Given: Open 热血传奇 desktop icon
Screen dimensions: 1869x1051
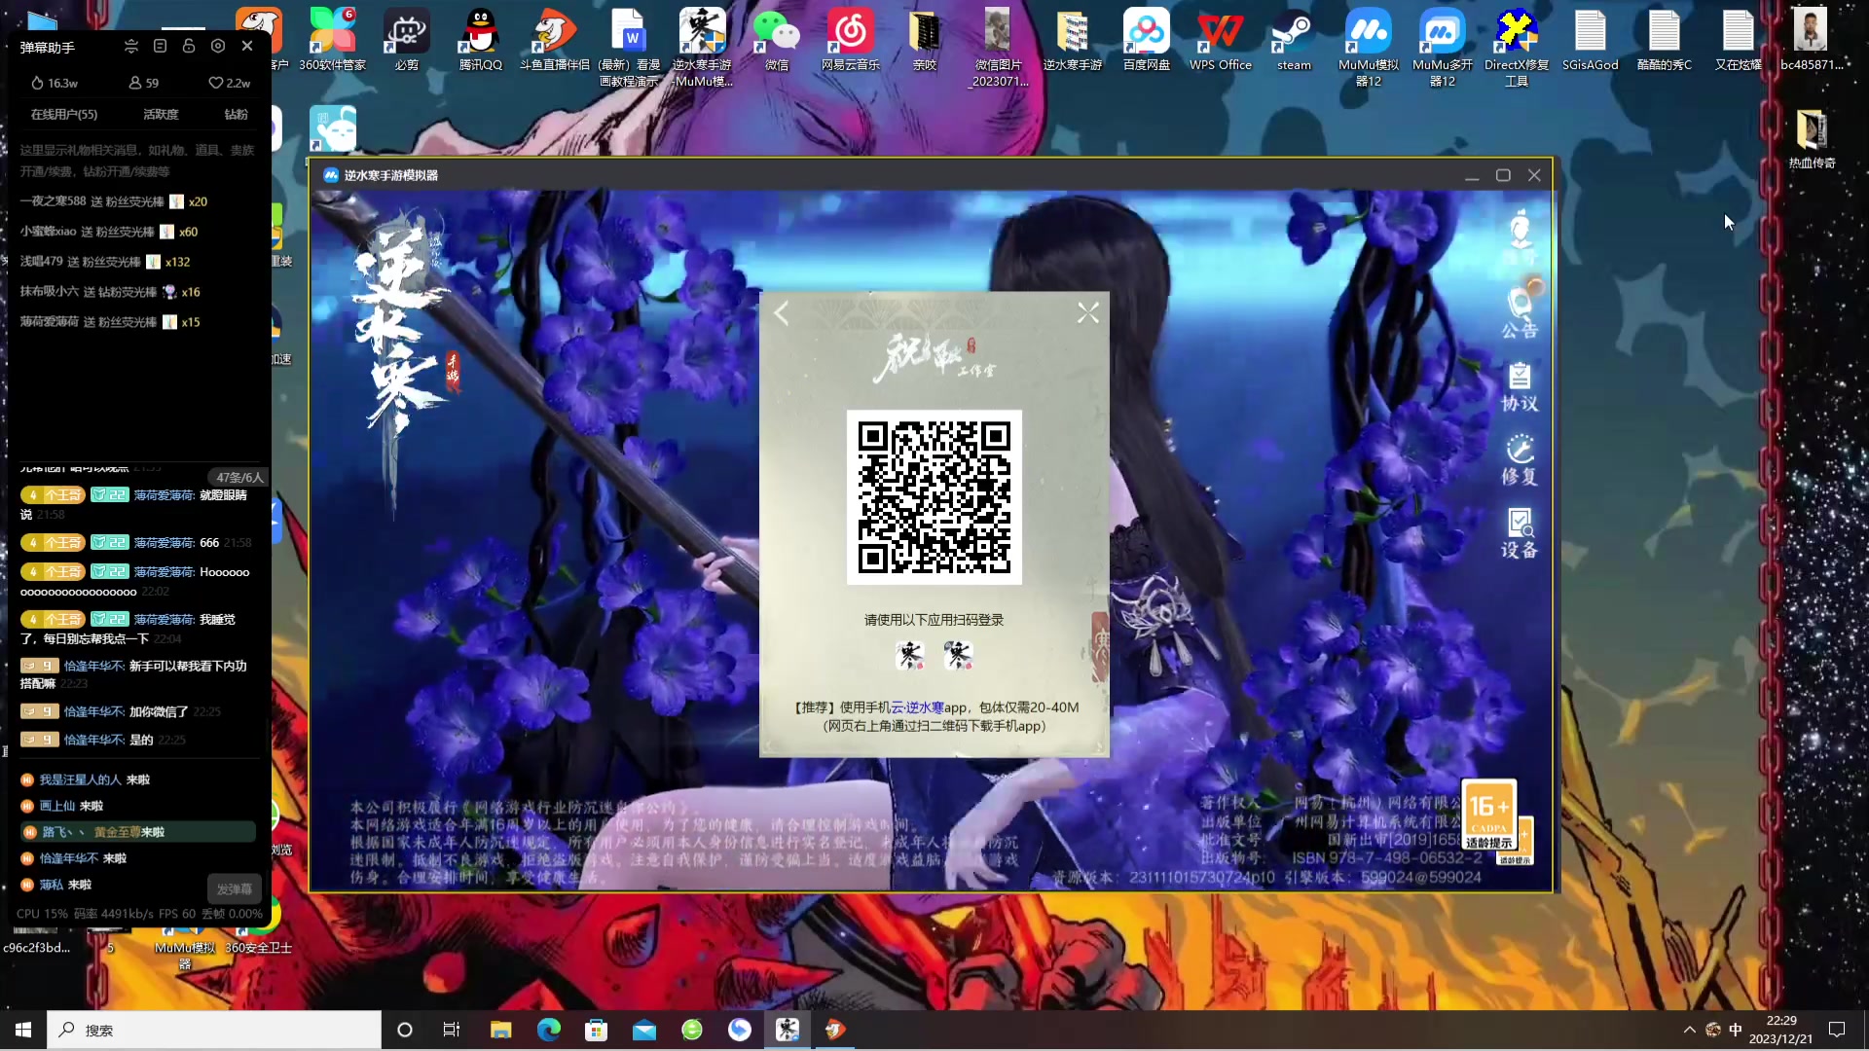Looking at the screenshot, I should 1811,139.
